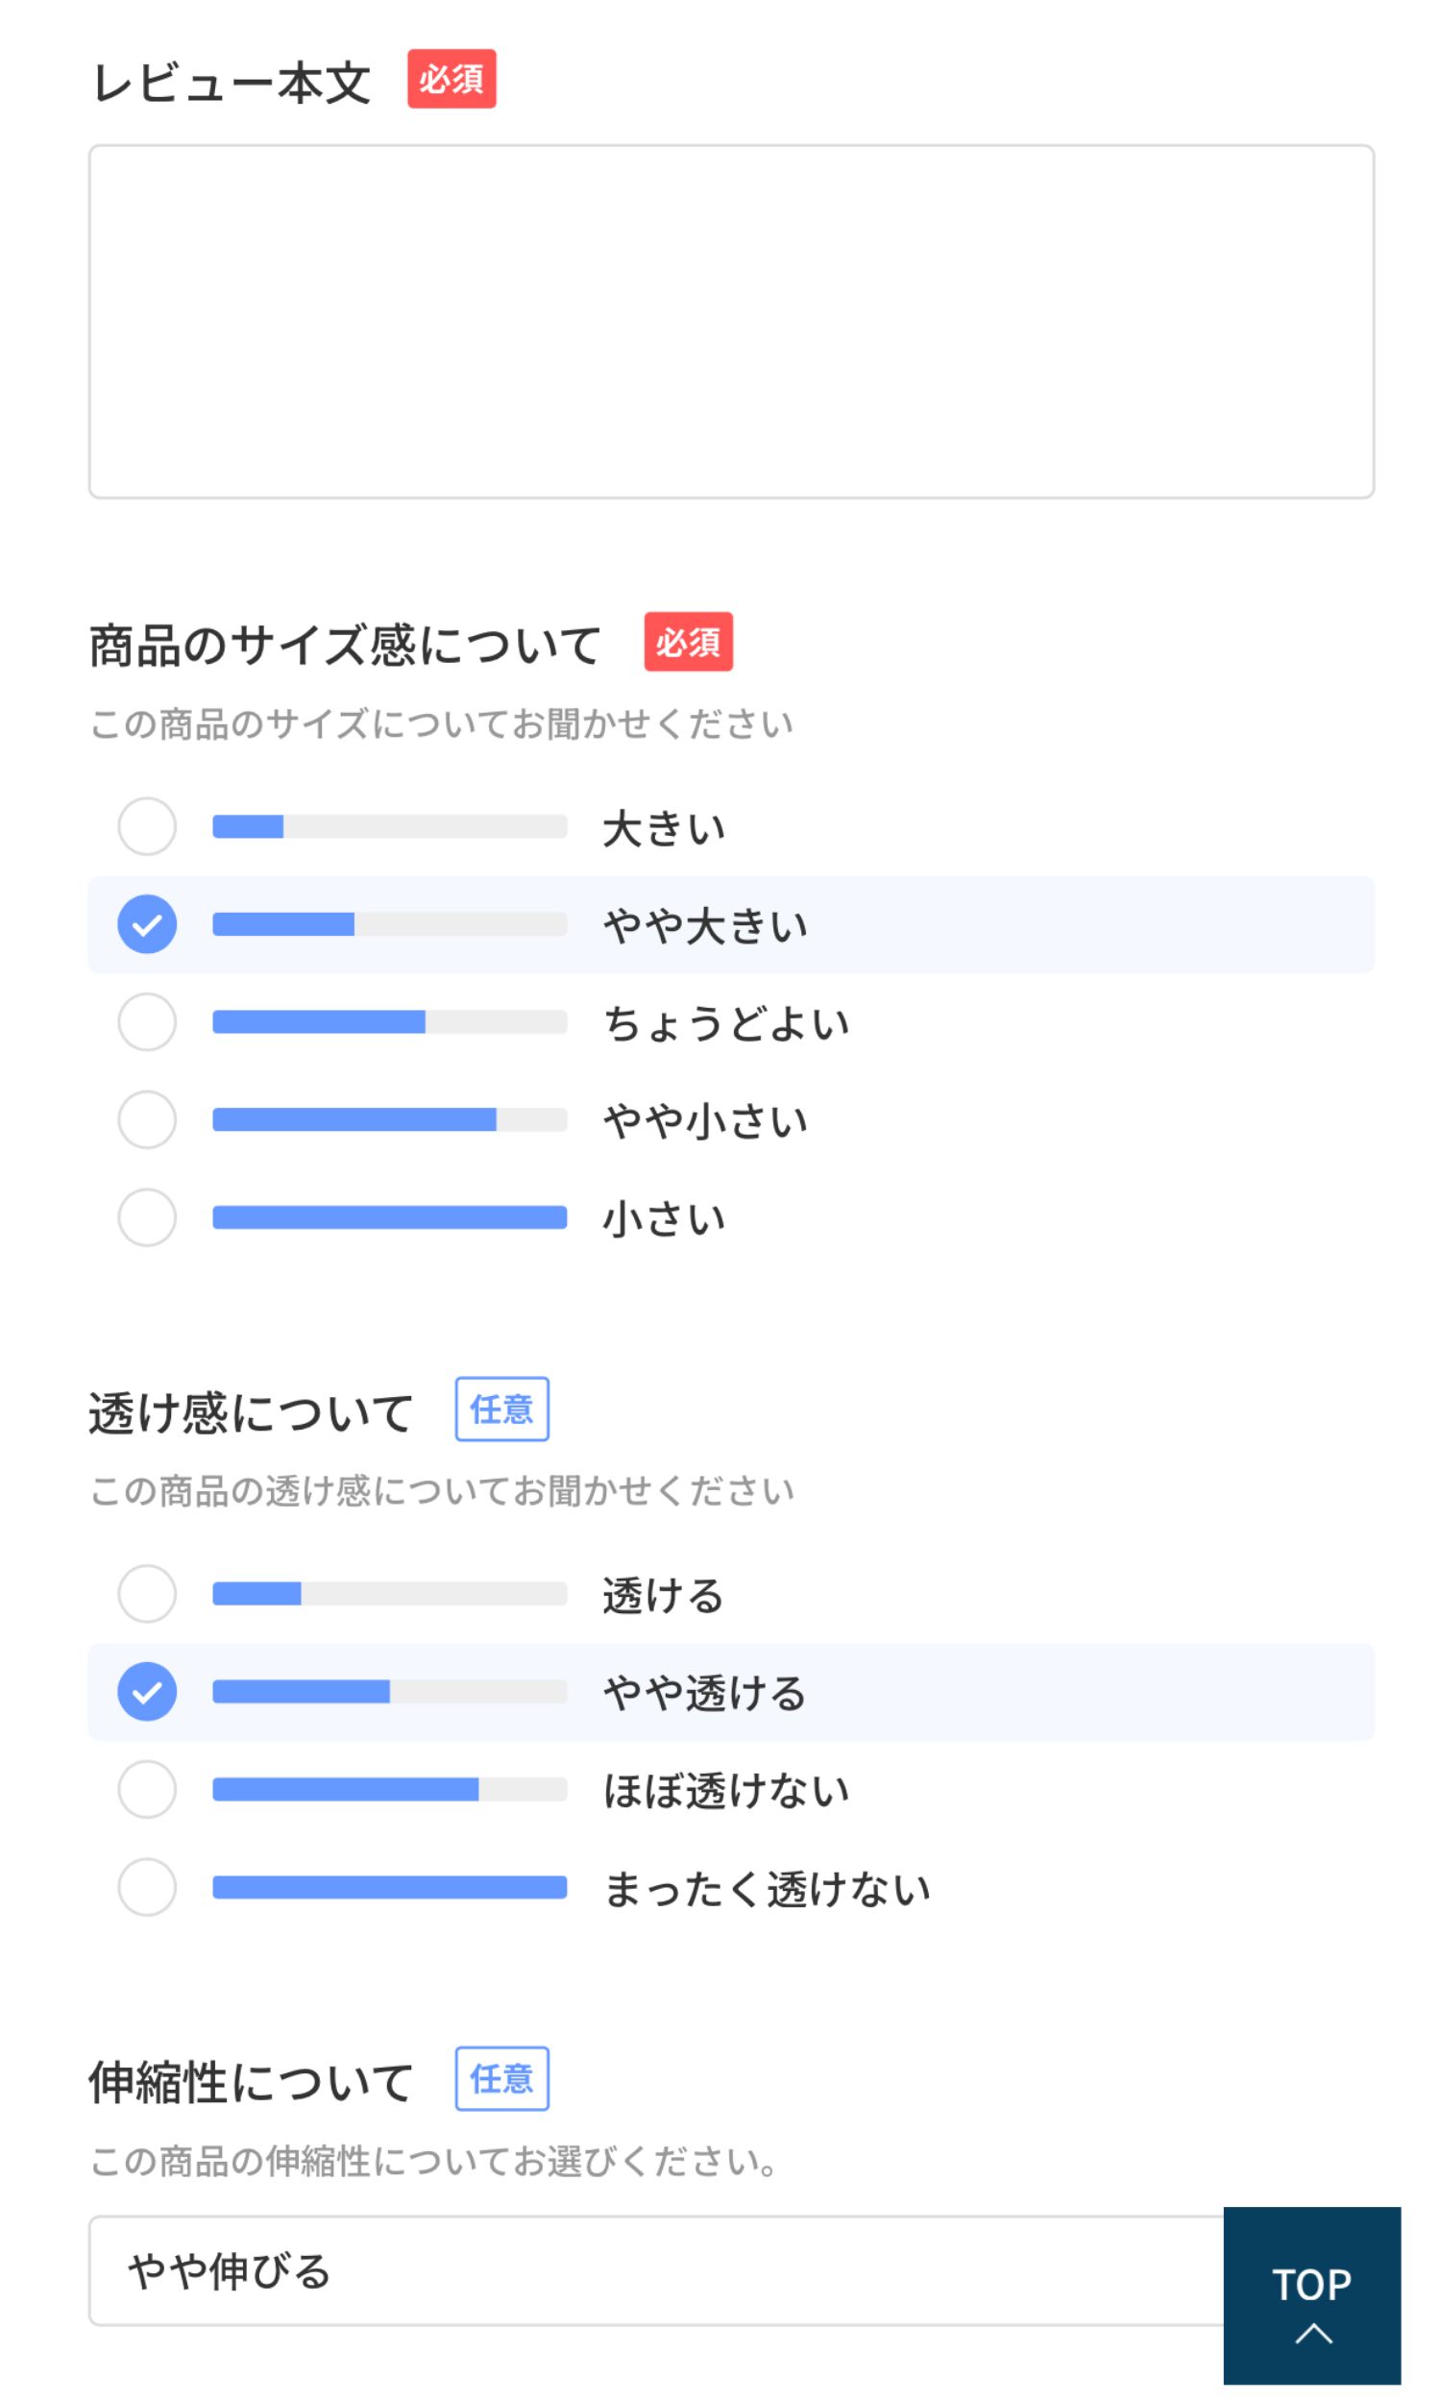1441x2402 pixels.
Task: Click the 任意 badge beside 透け感について
Action: [x=501, y=1409]
